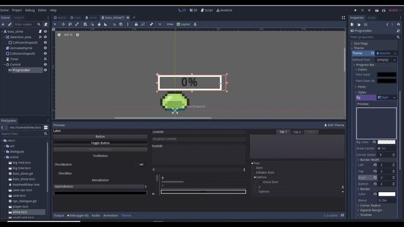Image resolution: width=404 pixels, height=227 pixels.
Task: Switch to AssetLib workspace
Action: (x=224, y=10)
